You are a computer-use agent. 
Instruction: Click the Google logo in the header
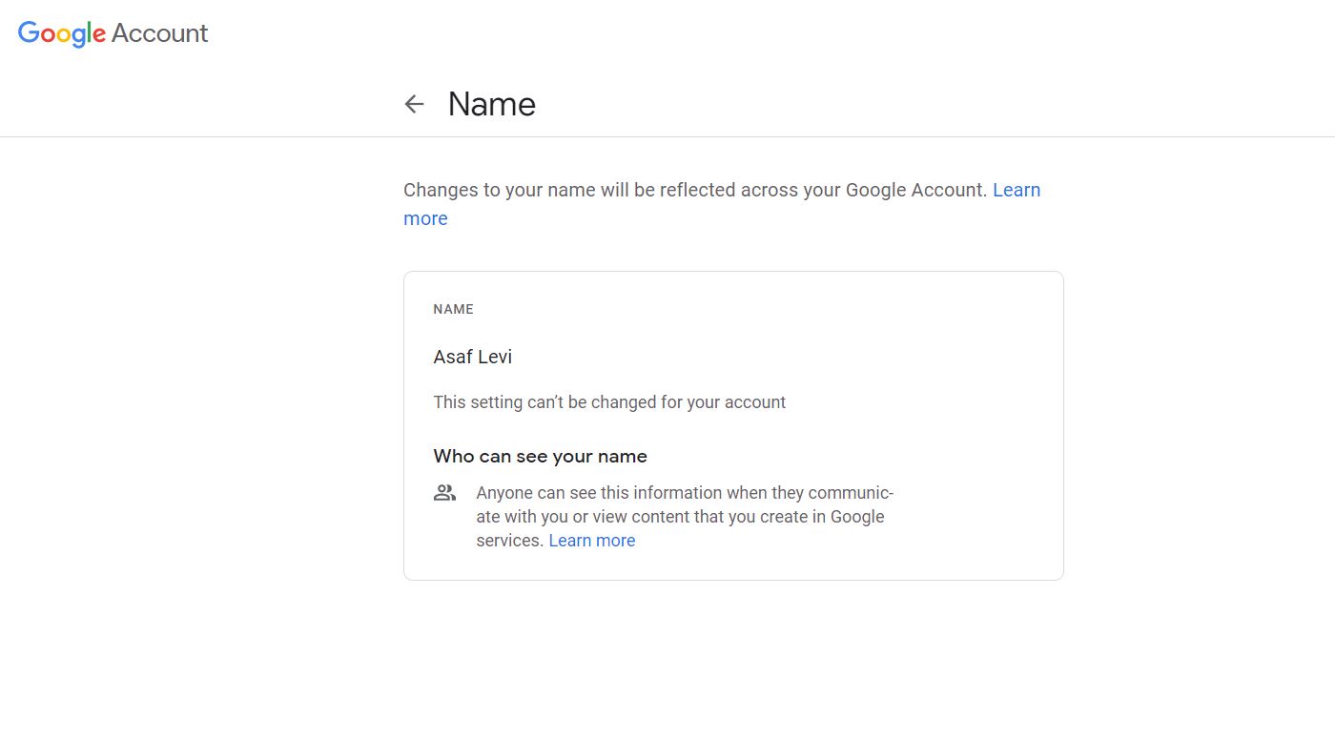pyautogui.click(x=62, y=33)
